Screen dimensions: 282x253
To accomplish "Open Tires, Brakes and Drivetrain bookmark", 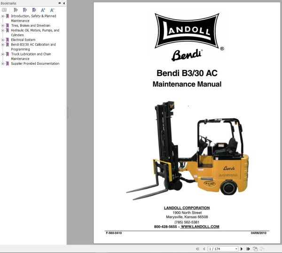I will pos(31,25).
